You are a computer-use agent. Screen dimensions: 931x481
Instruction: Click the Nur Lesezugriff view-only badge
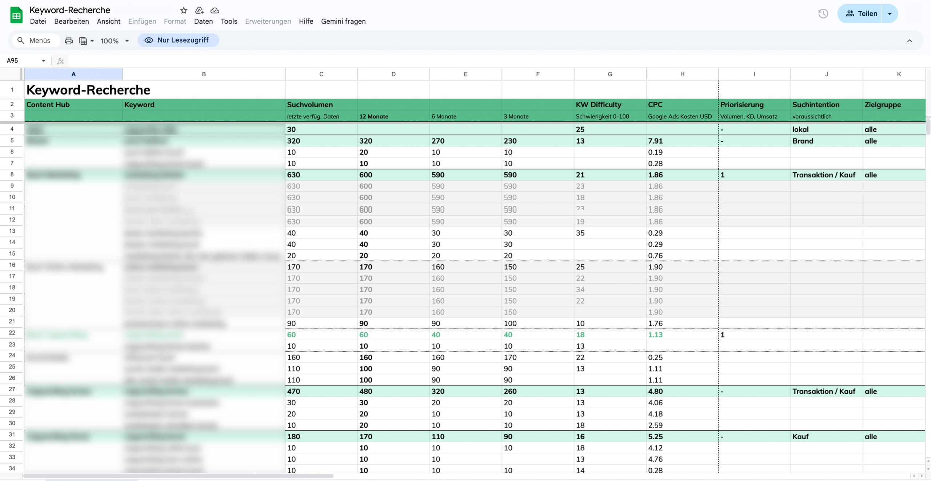click(178, 40)
